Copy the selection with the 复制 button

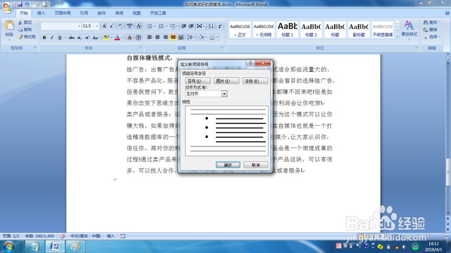[25, 30]
